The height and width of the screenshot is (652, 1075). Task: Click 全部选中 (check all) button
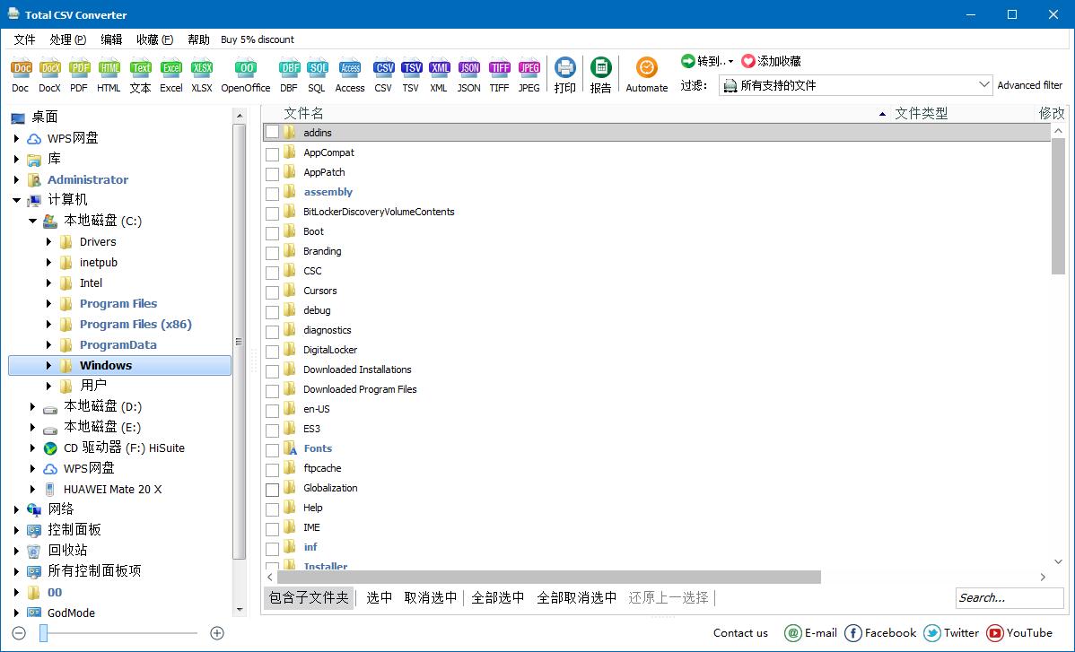(498, 598)
